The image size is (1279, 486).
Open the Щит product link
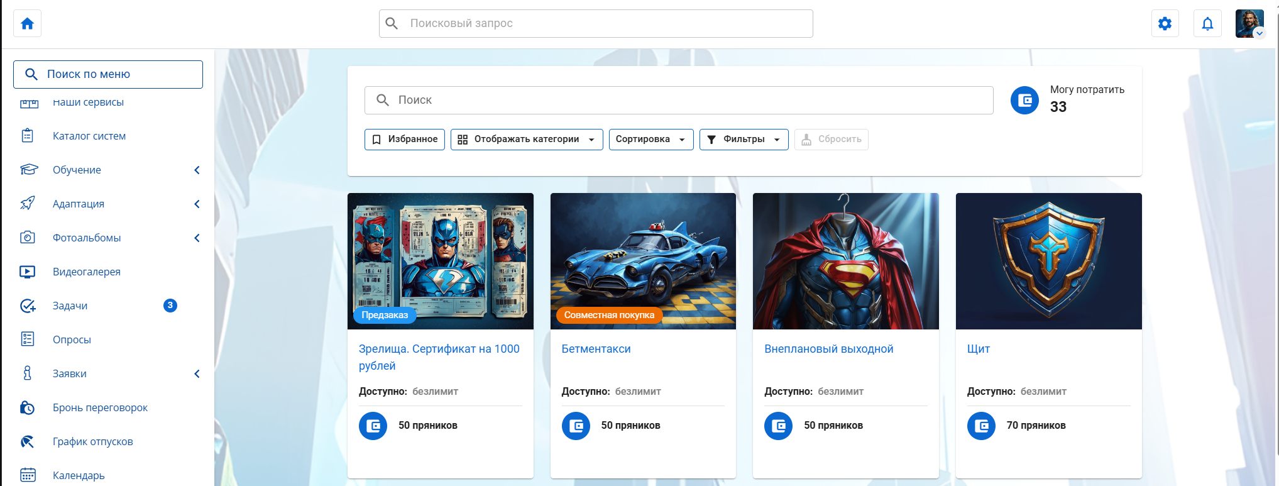pos(979,349)
